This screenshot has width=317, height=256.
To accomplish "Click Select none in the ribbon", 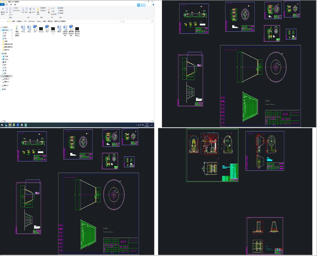I will pos(61,11).
